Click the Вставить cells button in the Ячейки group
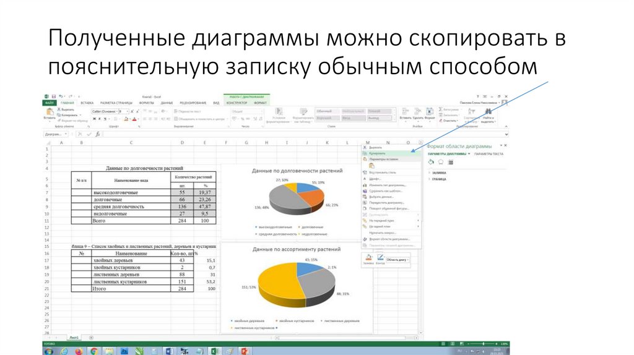 pyautogui.click(x=405, y=114)
